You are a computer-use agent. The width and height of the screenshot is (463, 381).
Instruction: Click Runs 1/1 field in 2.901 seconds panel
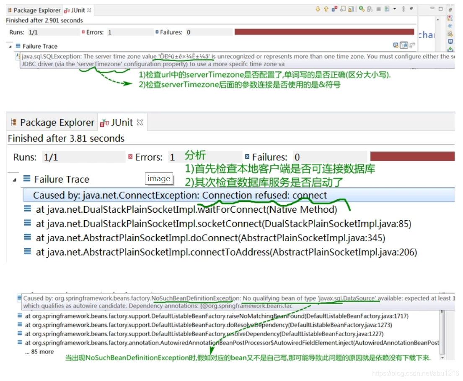pos(54,32)
